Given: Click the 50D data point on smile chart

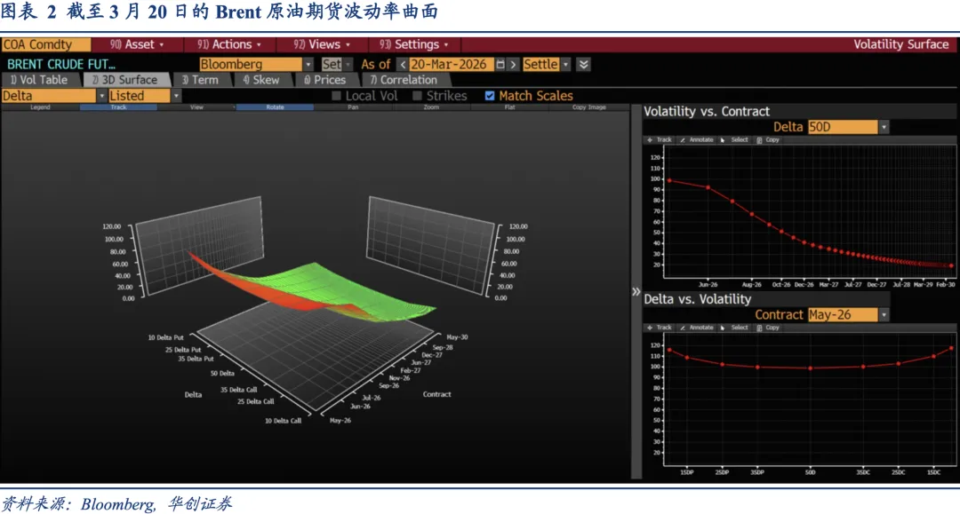Looking at the screenshot, I should click(810, 368).
